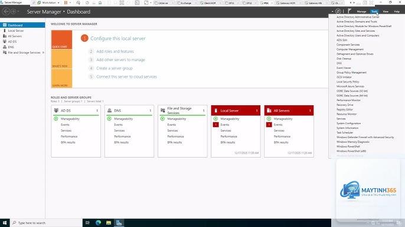Screen dimensions: 405x227
Task: Open Services from the Tools menu
Action: [x=341, y=119]
